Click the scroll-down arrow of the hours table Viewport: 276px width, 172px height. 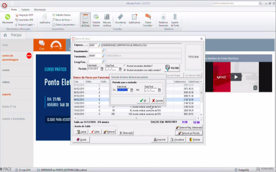(201, 115)
